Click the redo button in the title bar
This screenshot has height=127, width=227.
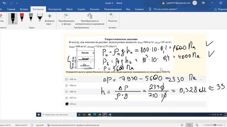coord(11,3)
